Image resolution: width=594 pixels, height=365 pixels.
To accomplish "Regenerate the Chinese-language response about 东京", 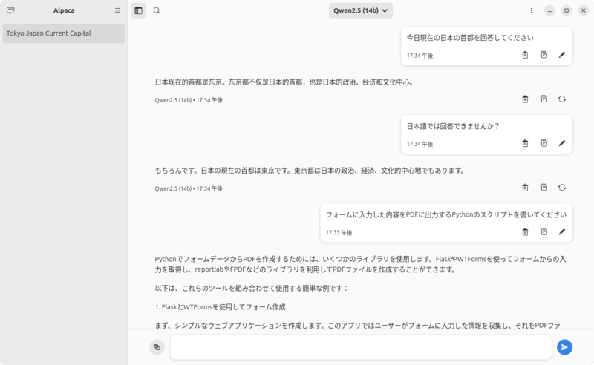I will [x=562, y=99].
